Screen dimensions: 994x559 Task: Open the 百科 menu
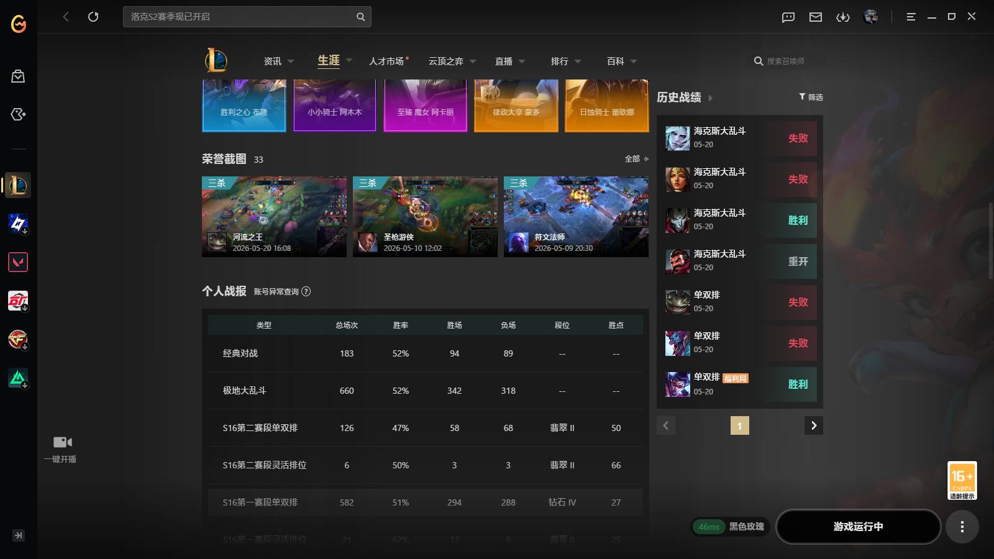click(616, 61)
